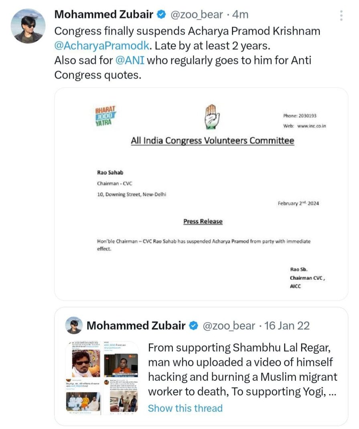Click Mohammed Zubair's avatar on the main tweet
Image resolution: width=359 pixels, height=429 pixels.
click(28, 26)
